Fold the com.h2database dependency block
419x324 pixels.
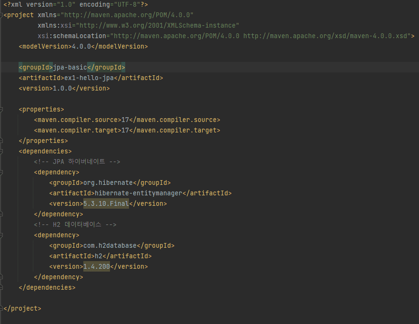1,235
